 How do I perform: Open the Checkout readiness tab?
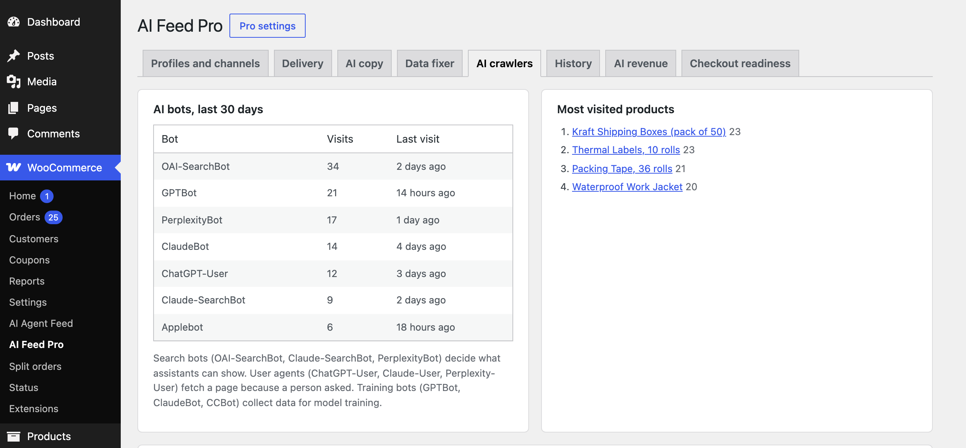pyautogui.click(x=740, y=63)
